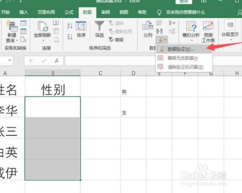Click the Flash Fill icon in data tools
Screen dimensions: 242x193
click(160, 23)
